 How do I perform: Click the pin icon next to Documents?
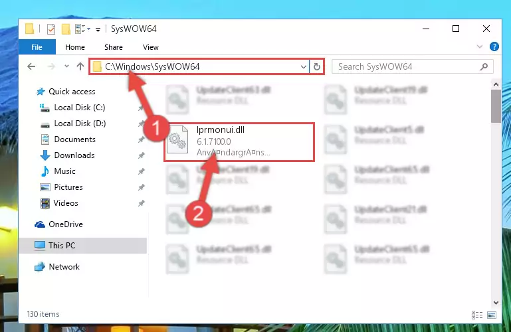click(141, 139)
